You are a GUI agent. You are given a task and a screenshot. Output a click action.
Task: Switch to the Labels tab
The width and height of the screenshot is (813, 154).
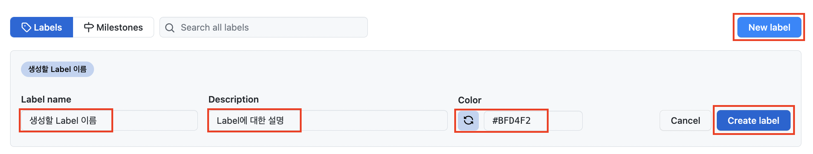click(42, 27)
